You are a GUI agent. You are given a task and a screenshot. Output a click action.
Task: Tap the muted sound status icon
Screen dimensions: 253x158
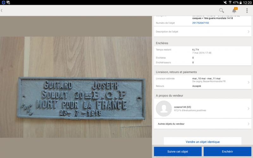225,2
